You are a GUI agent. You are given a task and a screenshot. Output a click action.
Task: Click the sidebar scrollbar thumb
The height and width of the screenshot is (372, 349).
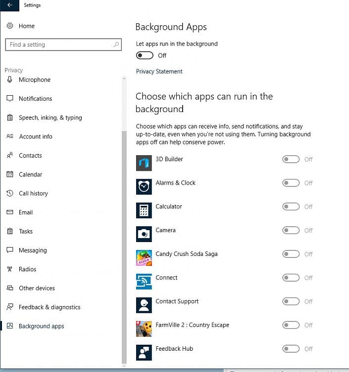point(124,247)
